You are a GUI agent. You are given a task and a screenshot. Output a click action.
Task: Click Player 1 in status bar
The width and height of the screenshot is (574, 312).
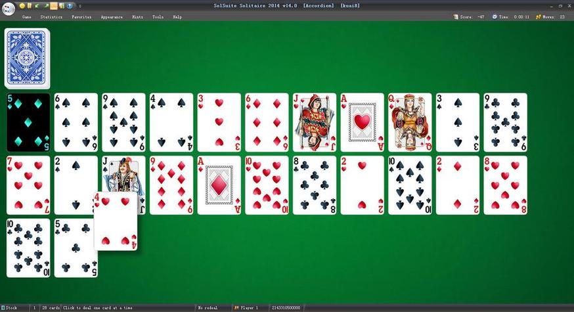246,308
